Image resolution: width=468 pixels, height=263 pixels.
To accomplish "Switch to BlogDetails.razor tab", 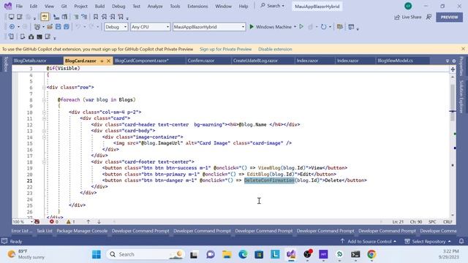I will pyautogui.click(x=30, y=61).
